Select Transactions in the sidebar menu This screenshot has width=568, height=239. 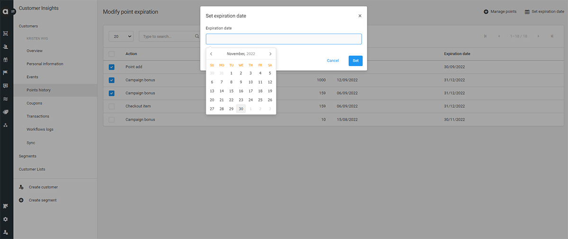[x=38, y=116]
